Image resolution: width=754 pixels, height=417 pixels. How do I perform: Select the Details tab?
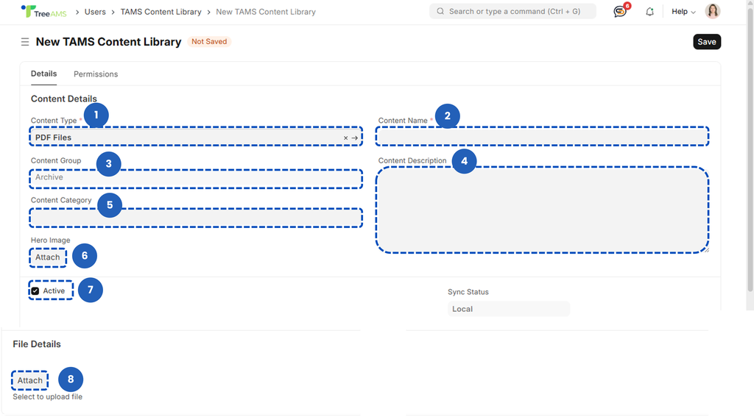point(43,74)
